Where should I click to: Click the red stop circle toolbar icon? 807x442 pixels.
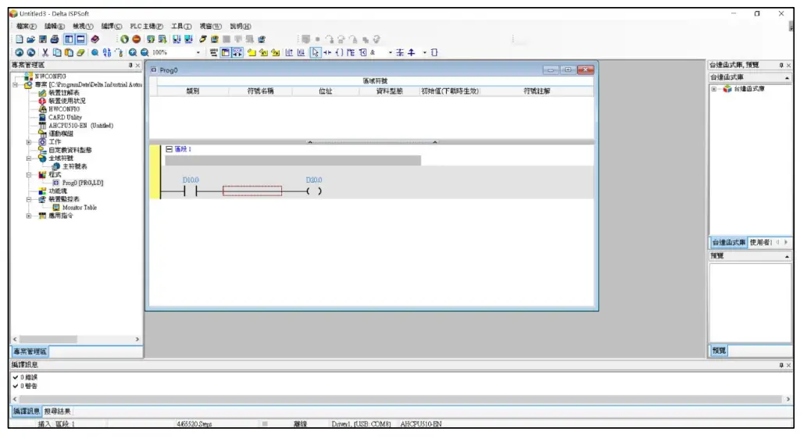(137, 39)
